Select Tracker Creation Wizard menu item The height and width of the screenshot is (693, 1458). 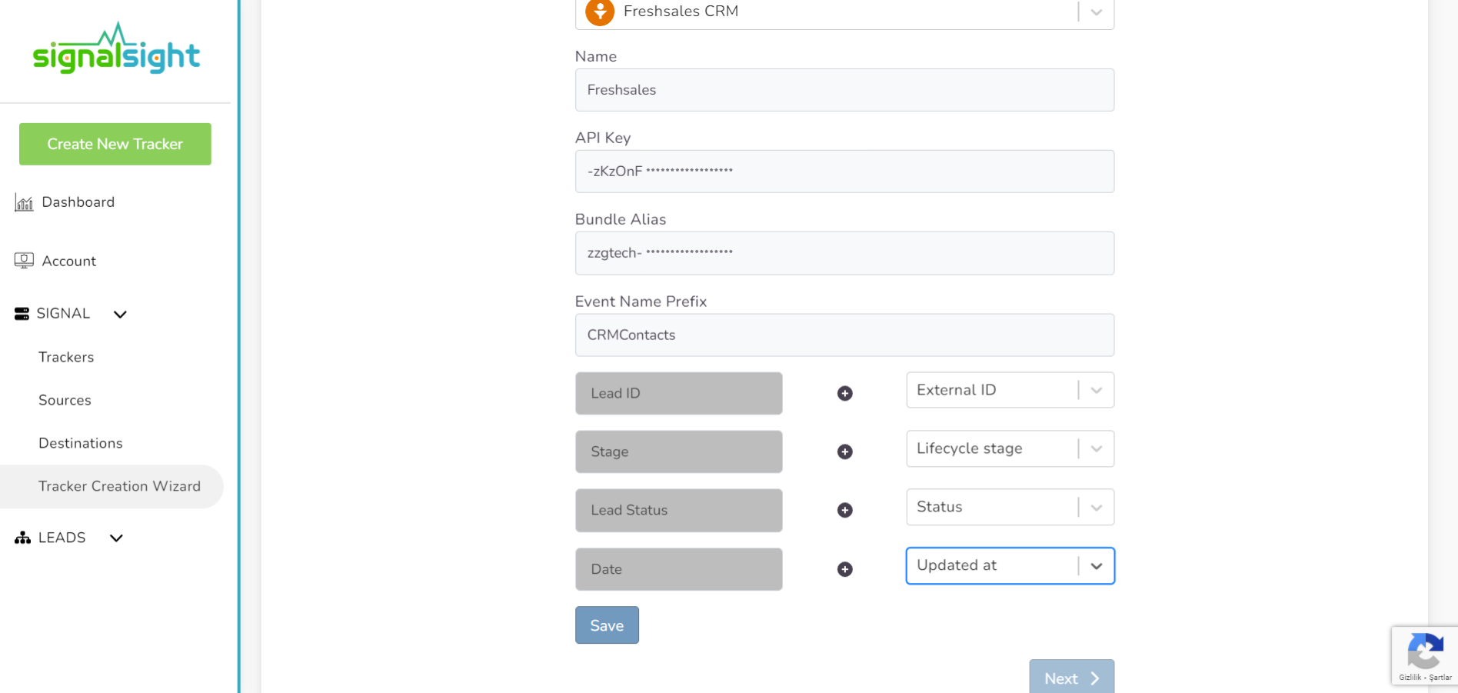click(x=112, y=486)
